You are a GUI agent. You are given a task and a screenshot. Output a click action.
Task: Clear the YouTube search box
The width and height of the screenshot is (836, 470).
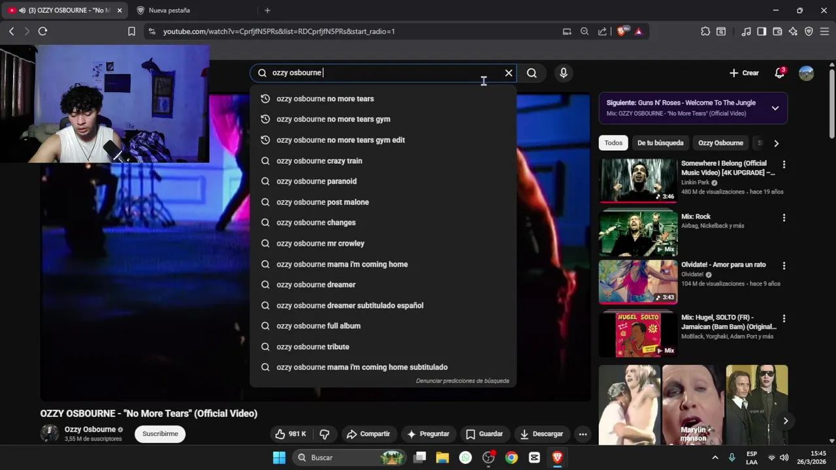[x=509, y=72]
